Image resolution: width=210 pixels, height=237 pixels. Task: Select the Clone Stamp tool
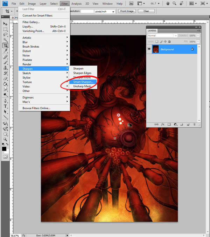pyautogui.click(x=5, y=68)
